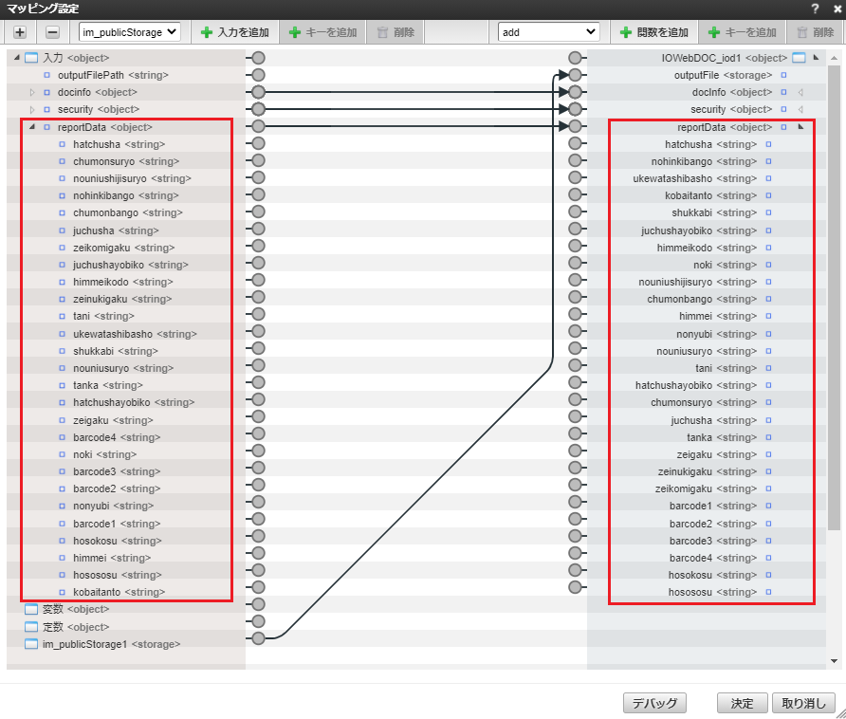
Task: Click right キーを追加 toolbar button
Action: coord(742,32)
